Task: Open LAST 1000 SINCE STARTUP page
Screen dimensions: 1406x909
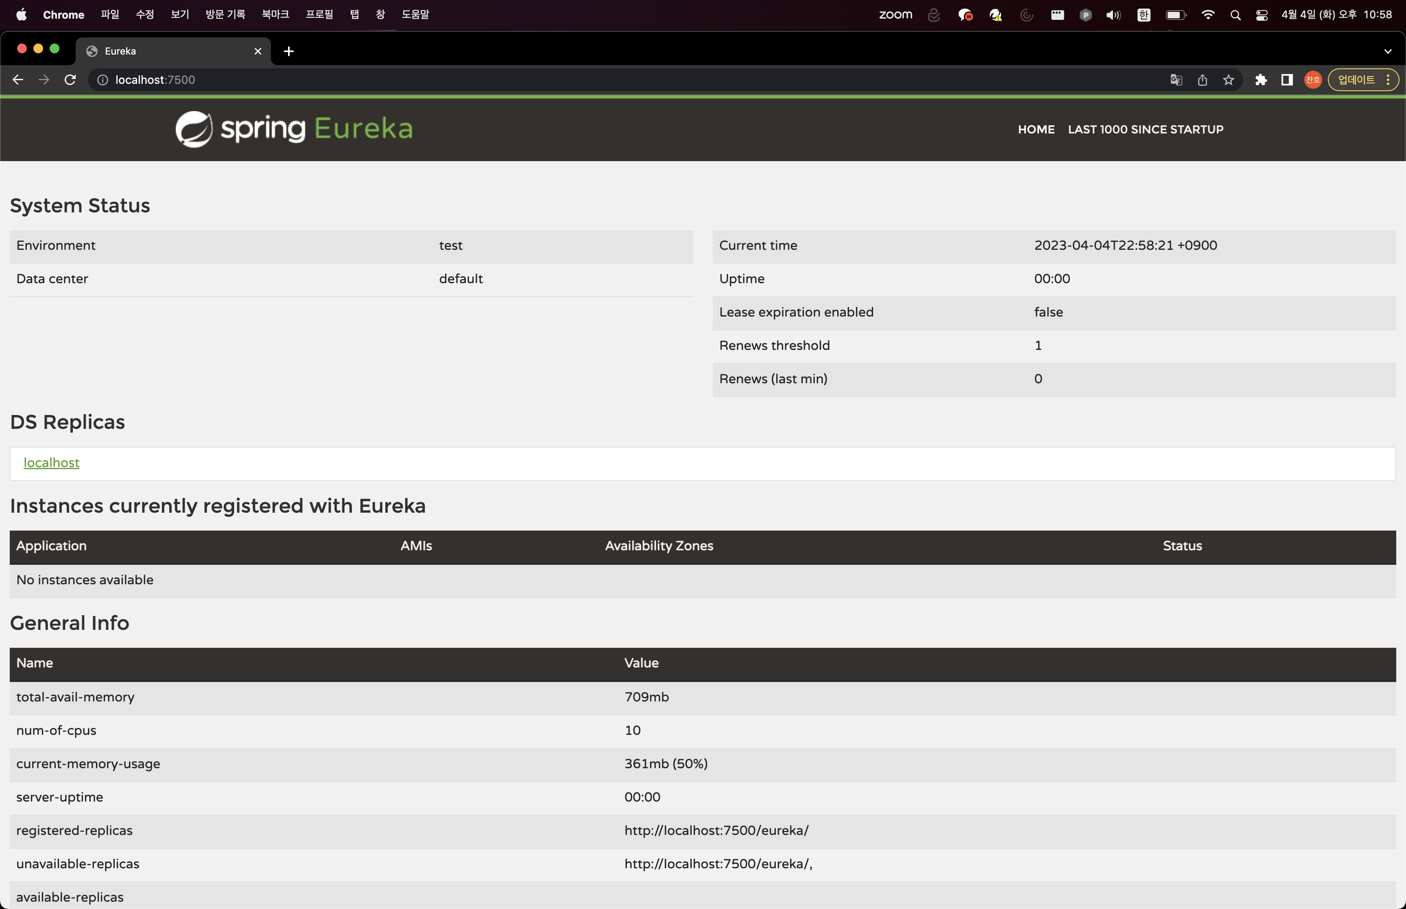Action: click(x=1145, y=129)
